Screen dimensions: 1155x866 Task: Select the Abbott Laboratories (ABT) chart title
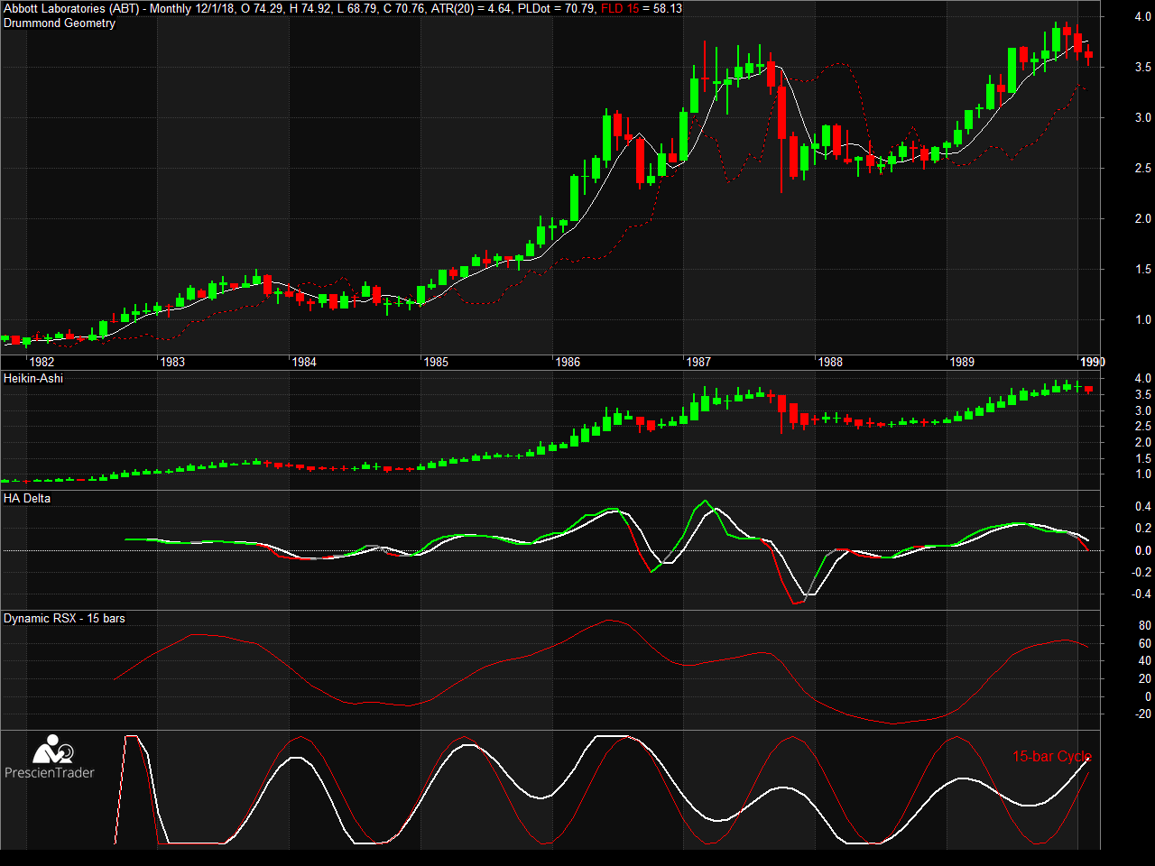point(71,8)
